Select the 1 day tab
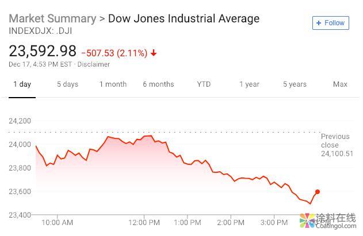Viewport: 363px width, 236px height. coord(22,84)
